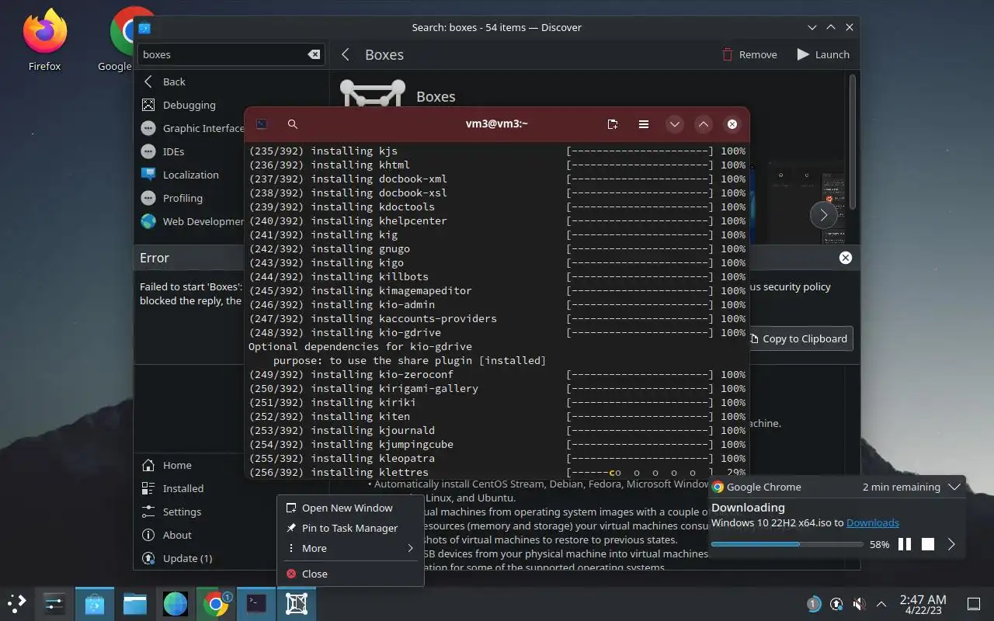Choose Close in the context menu
Screen dimensions: 994x621
click(350, 574)
